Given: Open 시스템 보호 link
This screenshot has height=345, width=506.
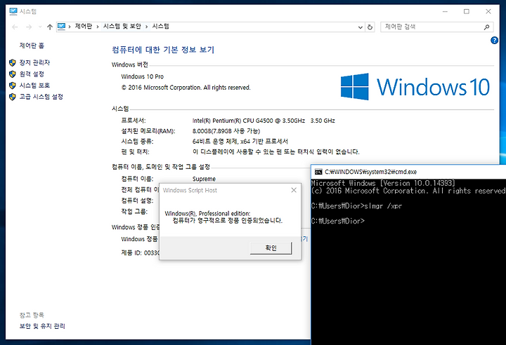Looking at the screenshot, I should tap(34, 86).
